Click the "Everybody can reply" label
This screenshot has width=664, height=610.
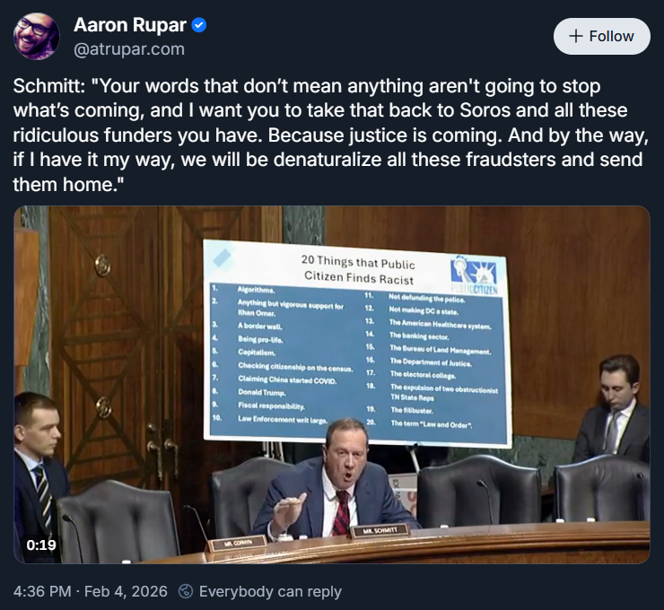270,591
